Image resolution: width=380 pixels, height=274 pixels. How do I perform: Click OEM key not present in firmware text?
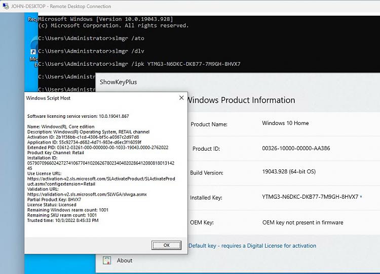[x=302, y=222]
